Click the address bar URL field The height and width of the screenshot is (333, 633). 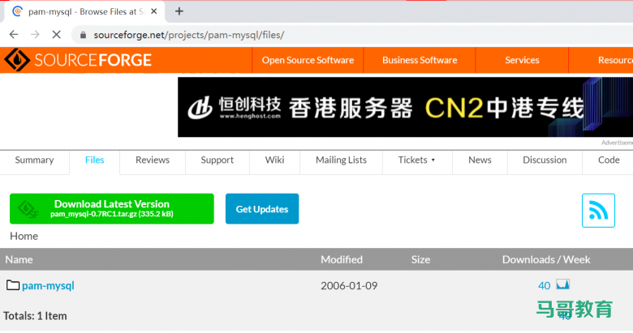click(x=351, y=35)
